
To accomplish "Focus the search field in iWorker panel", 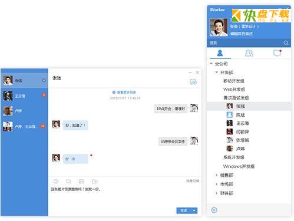I will click(x=246, y=43).
